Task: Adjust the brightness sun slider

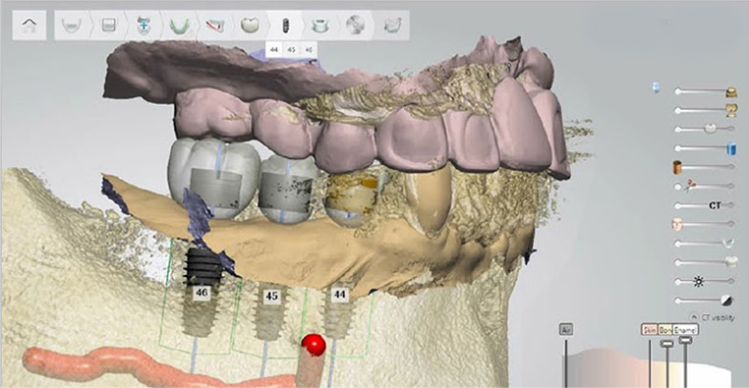Action: point(705,282)
